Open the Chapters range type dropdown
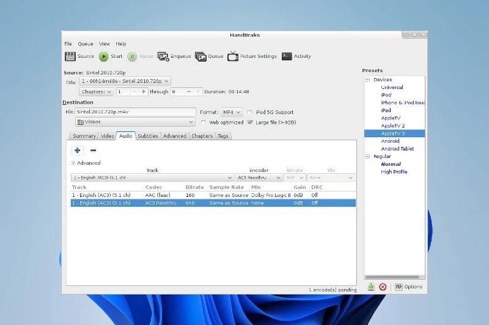 pyautogui.click(x=97, y=91)
